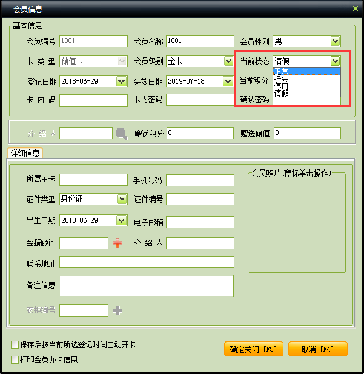
Task: Click the gray plus beside 衣柜编号
Action: 117,310
